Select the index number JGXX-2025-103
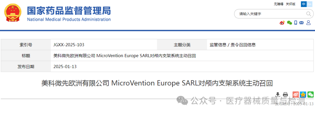Image resolution: width=315 pixels, height=113 pixels. pos(69,45)
